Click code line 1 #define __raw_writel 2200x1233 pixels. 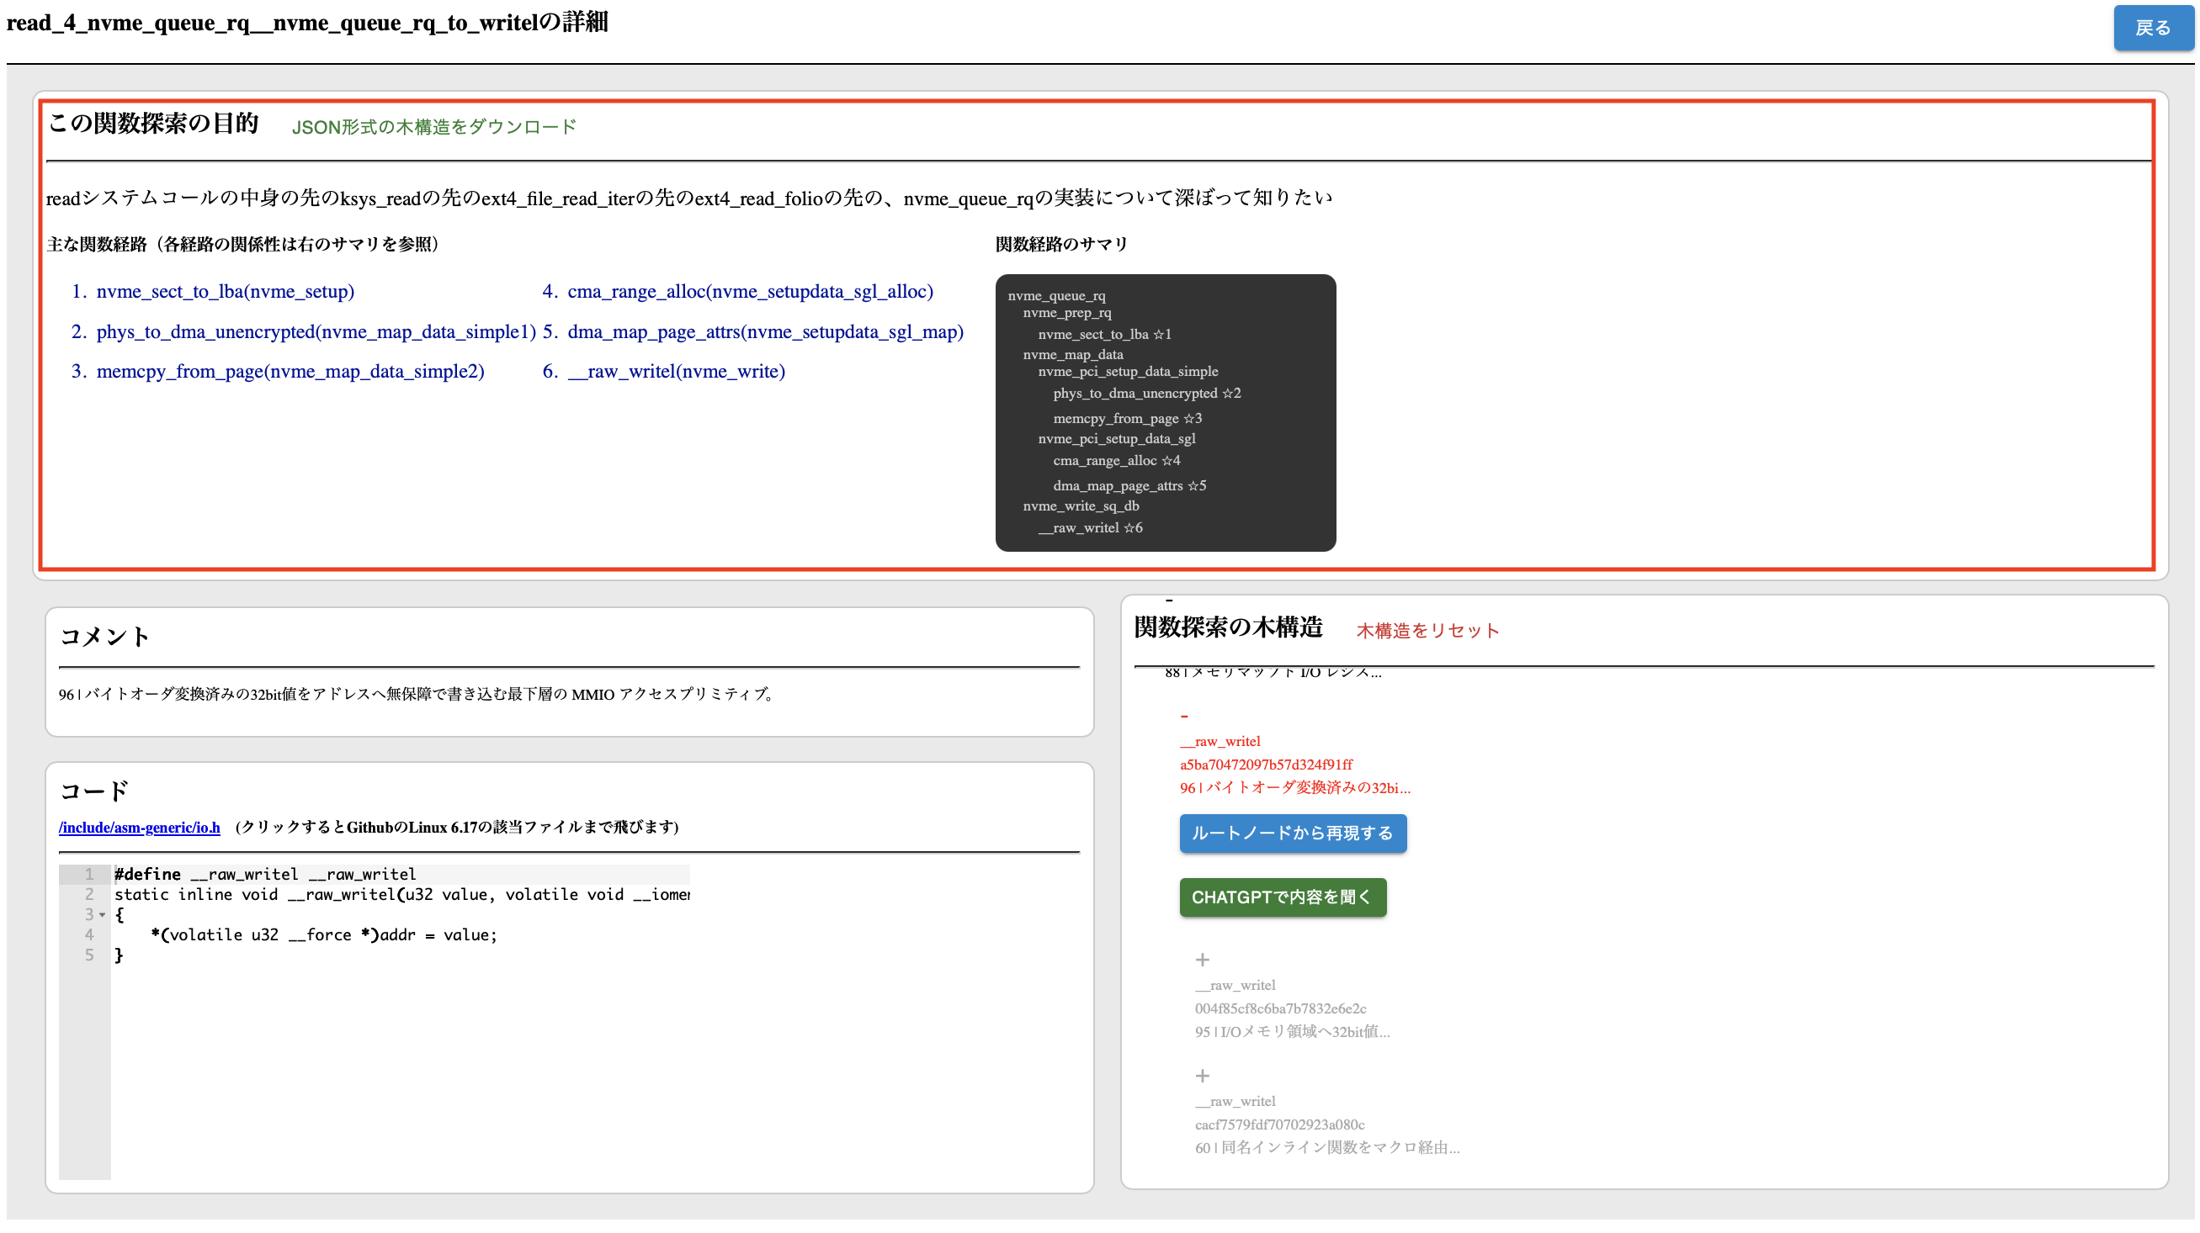click(x=266, y=874)
